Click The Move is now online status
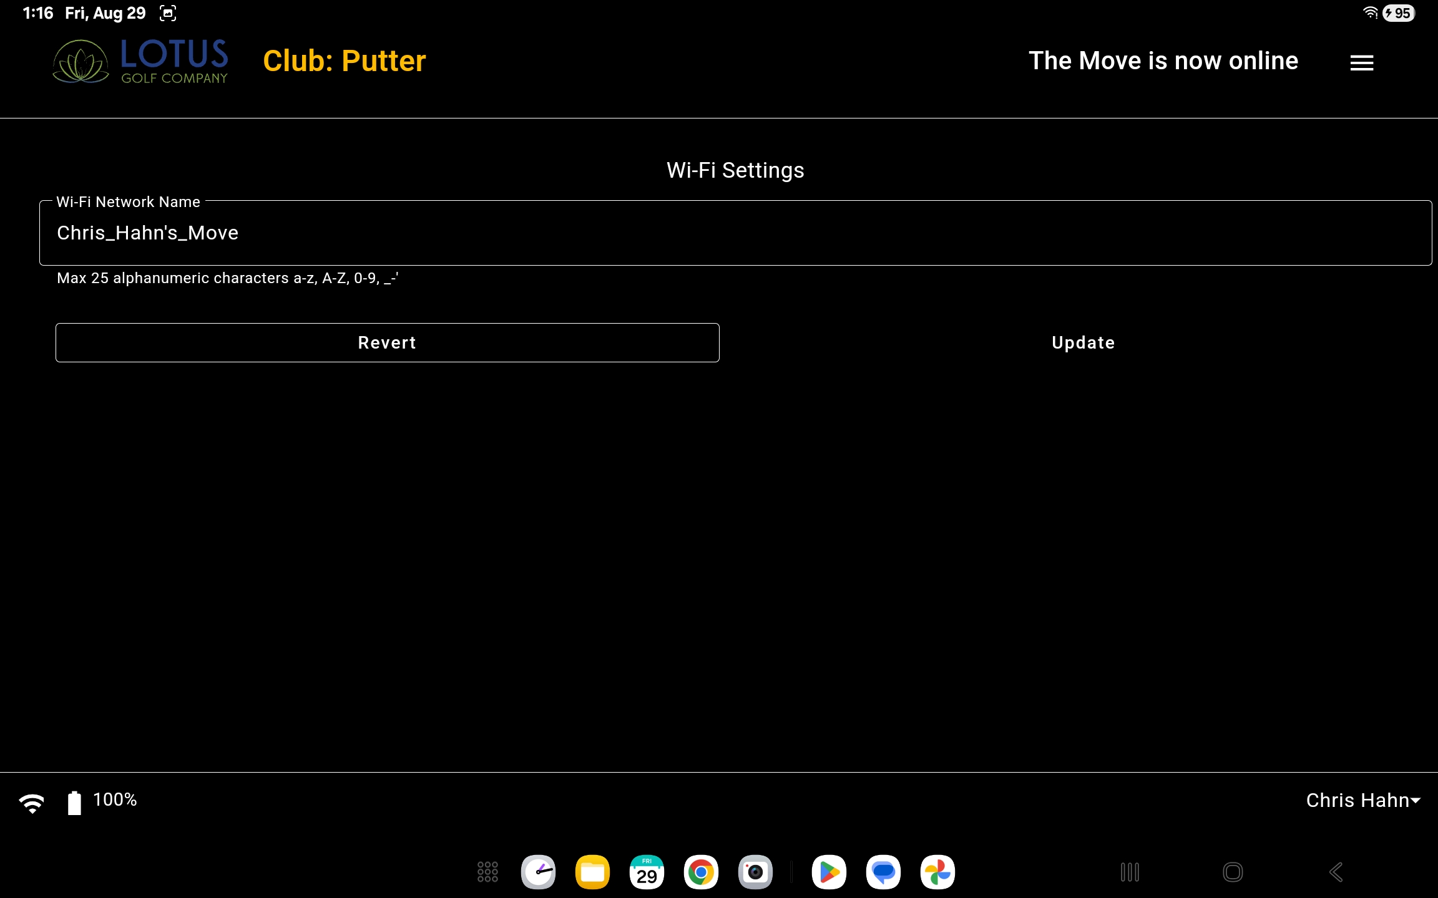1438x898 pixels. click(x=1163, y=61)
